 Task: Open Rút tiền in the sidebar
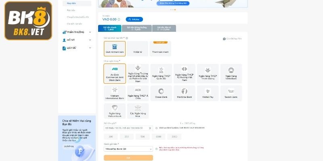pos(71,10)
